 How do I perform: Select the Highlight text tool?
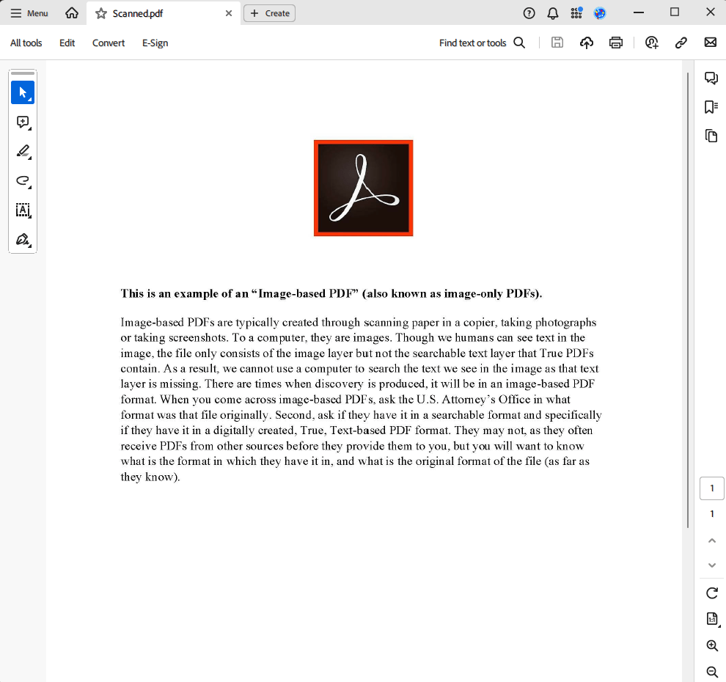[x=23, y=151]
